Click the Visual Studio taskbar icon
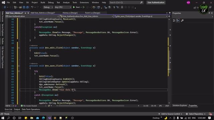This screenshot has height=120, width=214. click(x=49, y=118)
